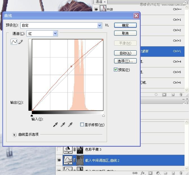189x175 pixels.
Task: Create new fill or adjustment layer
Action: 158,173
